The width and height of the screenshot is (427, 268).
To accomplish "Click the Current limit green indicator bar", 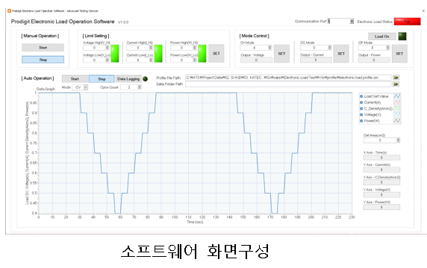I will coord(158,54).
